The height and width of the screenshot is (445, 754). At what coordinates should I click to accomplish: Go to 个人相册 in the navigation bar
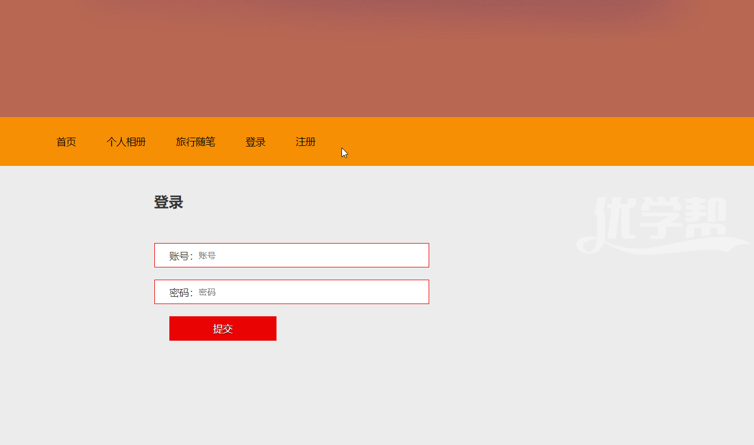(x=126, y=142)
